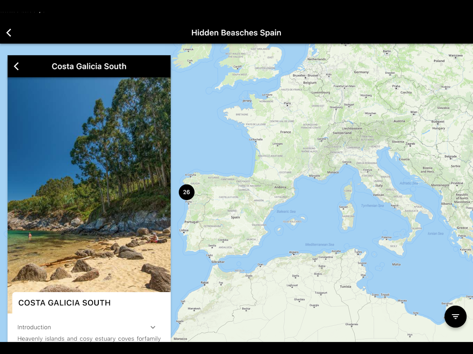The image size is (473, 354).
Task: Select the 26 beaches cluster marker
Action: click(x=186, y=192)
